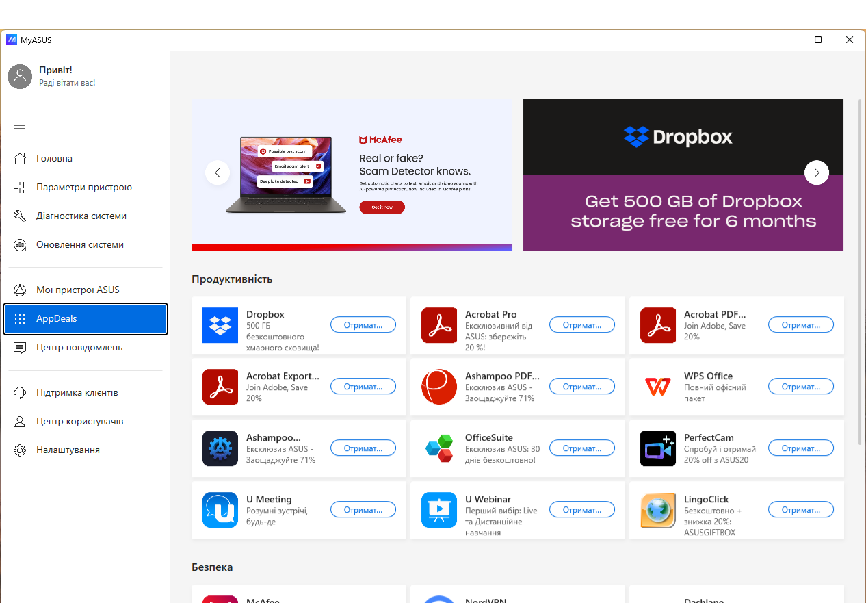Click the Ashampoo gear app icon
Screen dimensions: 866x603
pyautogui.click(x=220, y=448)
